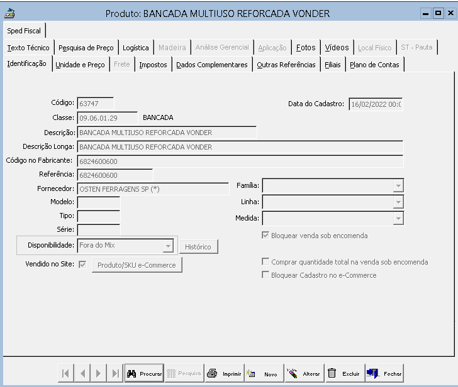The image size is (458, 387).
Task: Minimize the Produto window
Action: [x=426, y=13]
